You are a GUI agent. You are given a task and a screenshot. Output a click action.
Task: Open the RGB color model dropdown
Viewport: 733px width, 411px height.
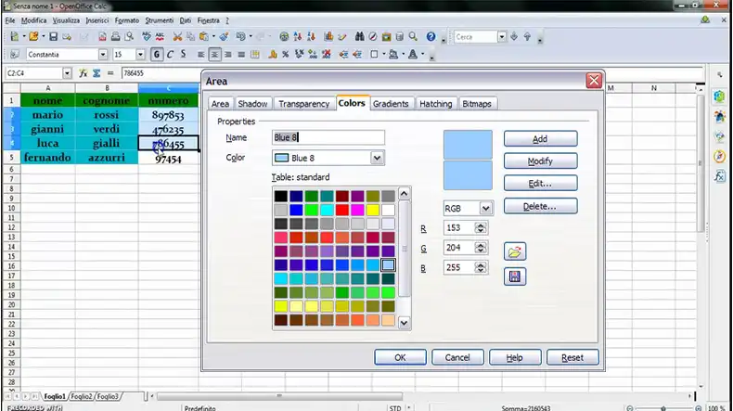[485, 208]
